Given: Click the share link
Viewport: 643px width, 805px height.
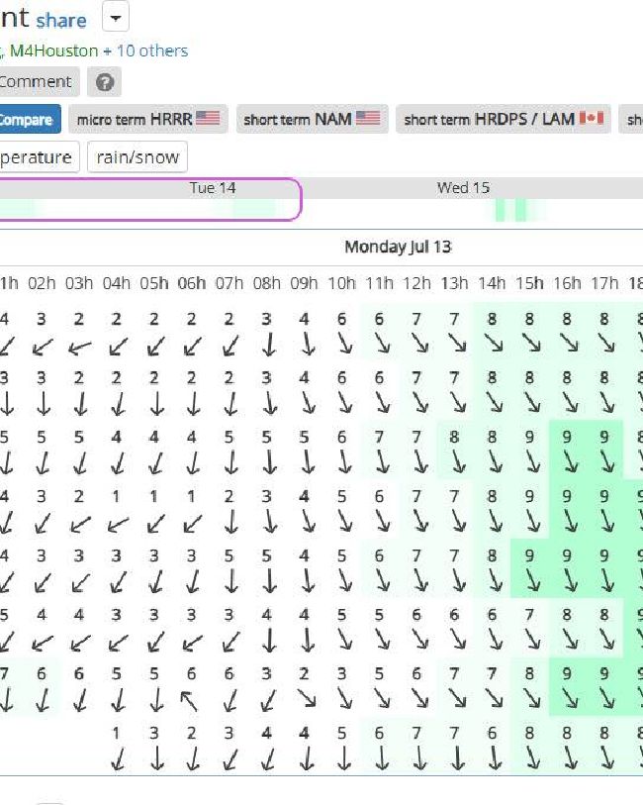Looking at the screenshot, I should 61,21.
